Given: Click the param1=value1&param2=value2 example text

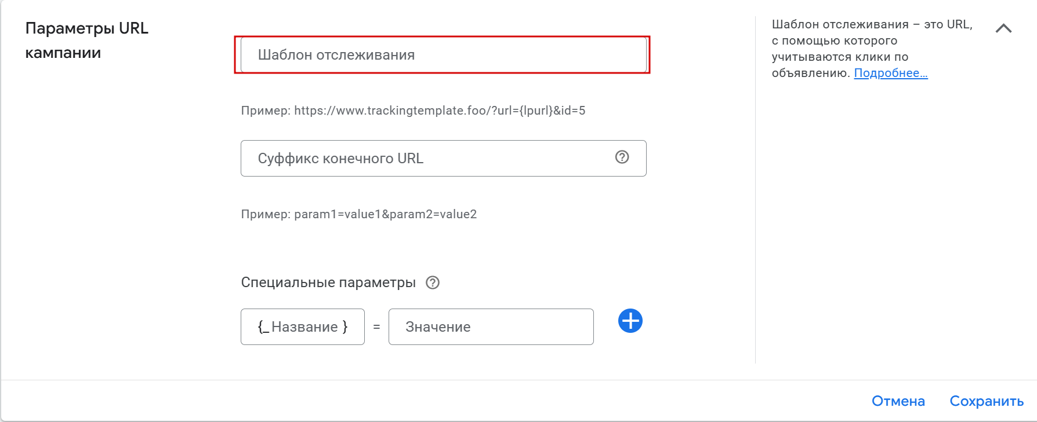Looking at the screenshot, I should tap(385, 214).
